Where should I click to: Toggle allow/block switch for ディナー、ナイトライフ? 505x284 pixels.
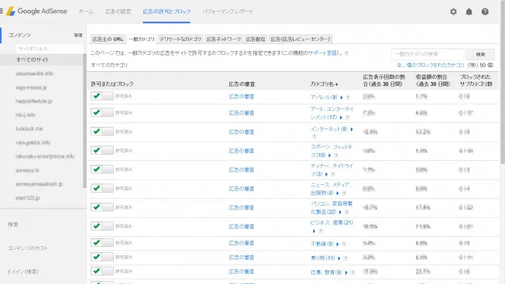coord(102,169)
